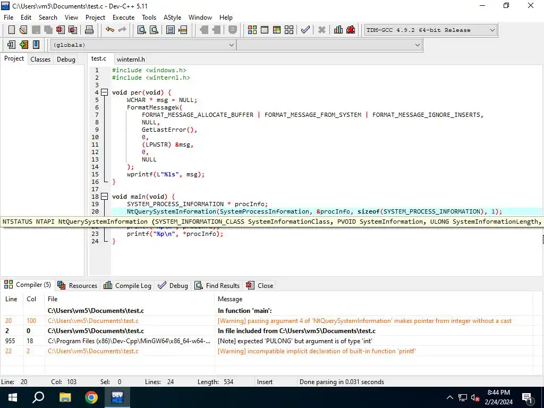Select the printf implicit declaration warning row
The image size is (544, 408).
(x=267, y=351)
